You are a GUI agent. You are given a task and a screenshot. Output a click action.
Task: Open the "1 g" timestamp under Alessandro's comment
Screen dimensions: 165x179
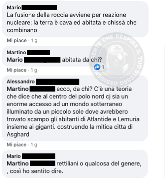coord(34,145)
